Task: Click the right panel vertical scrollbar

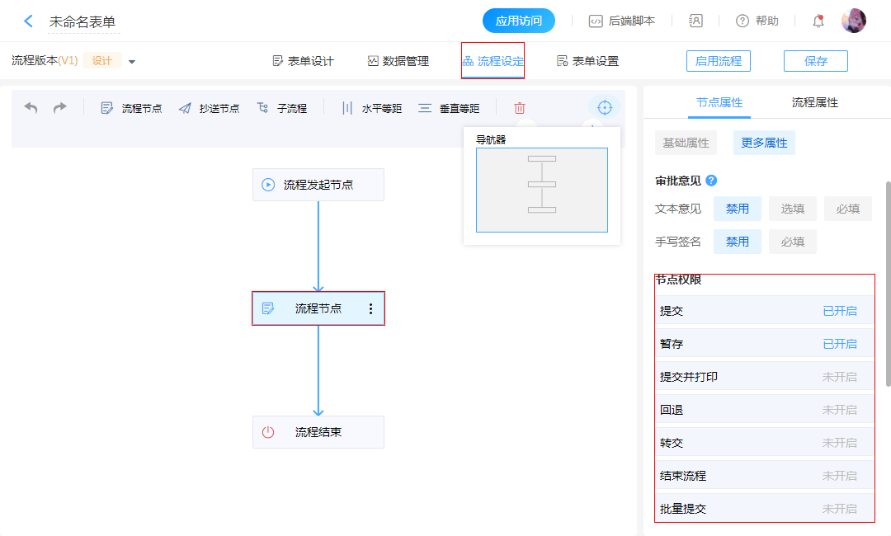Action: point(888,280)
